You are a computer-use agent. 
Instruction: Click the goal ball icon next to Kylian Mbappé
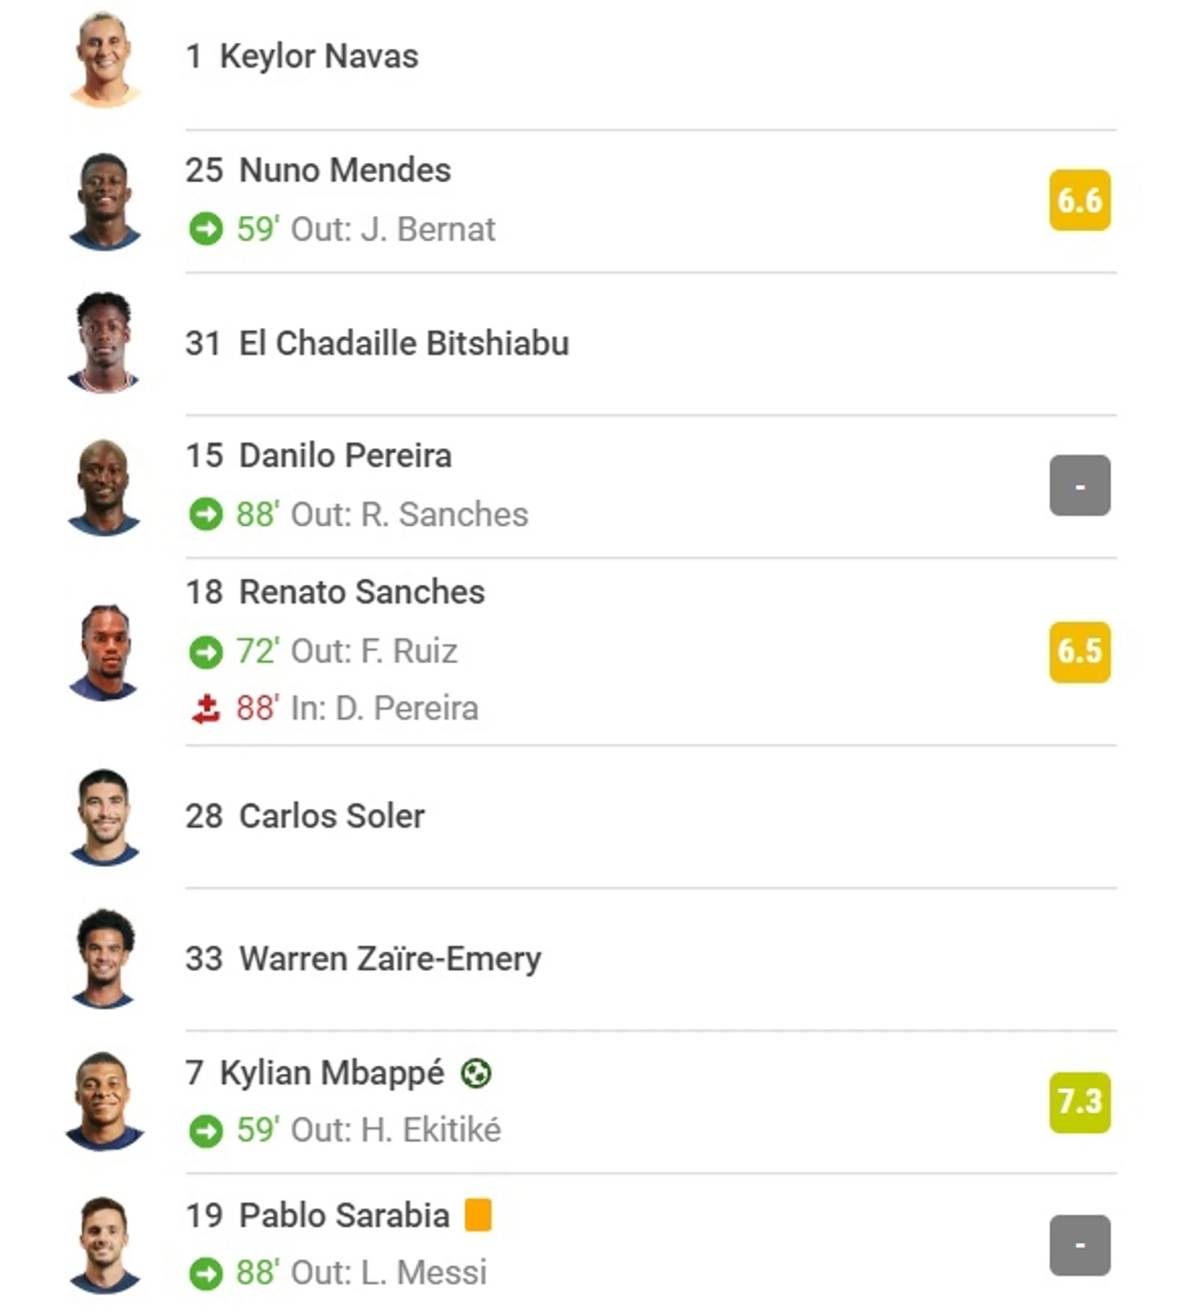pyautogui.click(x=476, y=1073)
